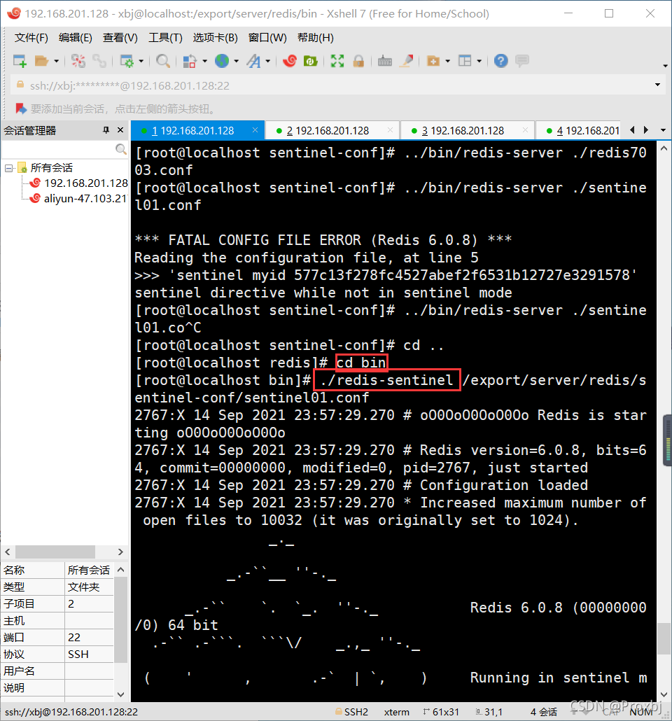Close tab 1 192.168.201.128
This screenshot has width=672, height=721.
pyautogui.click(x=255, y=130)
